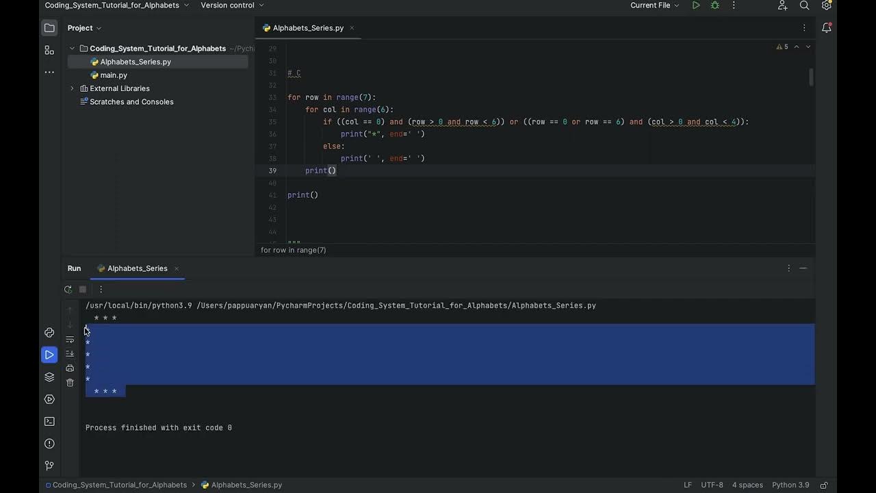Toggle scroll to end of console
The image size is (876, 493).
70,354
